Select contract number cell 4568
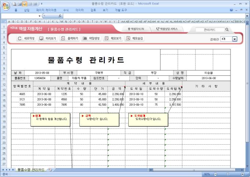250x177 pixels. (x=64, y=99)
